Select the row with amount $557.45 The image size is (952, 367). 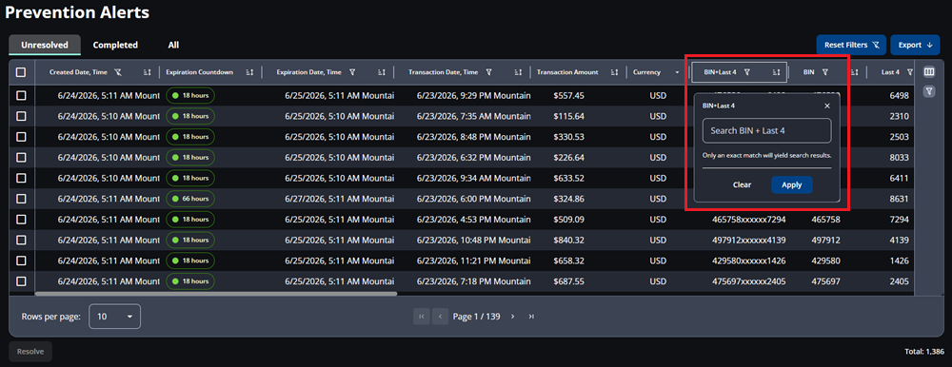(21, 95)
